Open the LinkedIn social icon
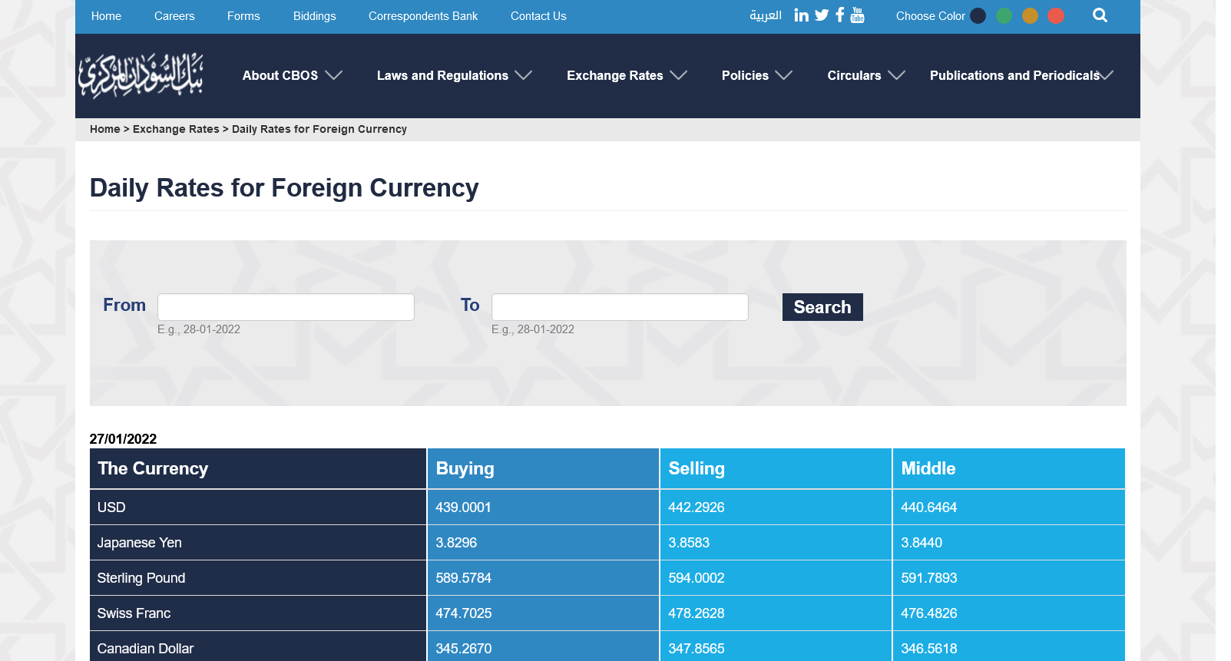1231x661 pixels. click(801, 15)
